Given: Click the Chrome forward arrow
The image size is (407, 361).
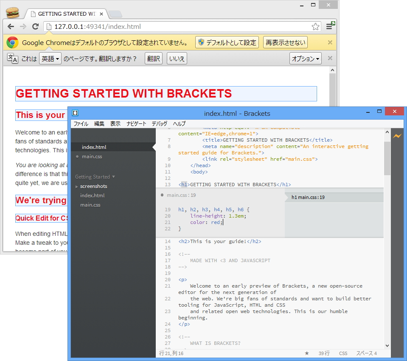Looking at the screenshot, I should click(x=23, y=26).
